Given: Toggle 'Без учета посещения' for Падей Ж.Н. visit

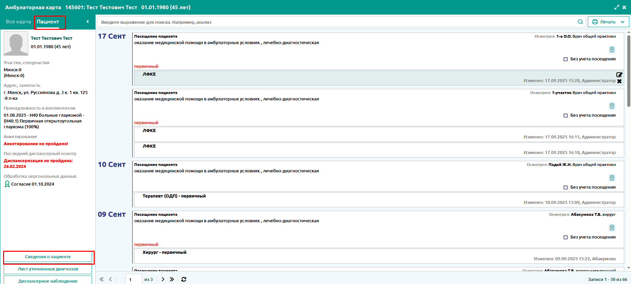Looking at the screenshot, I should point(565,187).
